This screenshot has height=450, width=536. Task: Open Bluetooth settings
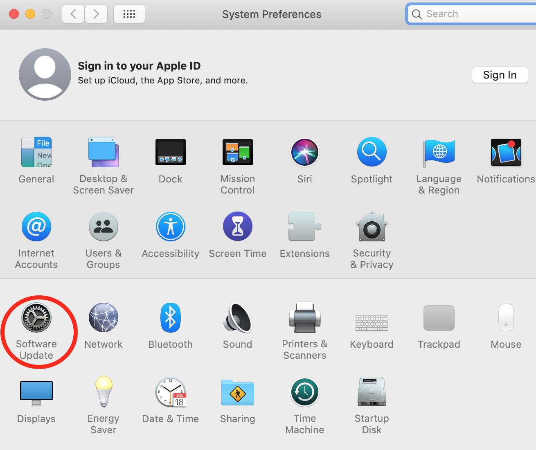170,318
